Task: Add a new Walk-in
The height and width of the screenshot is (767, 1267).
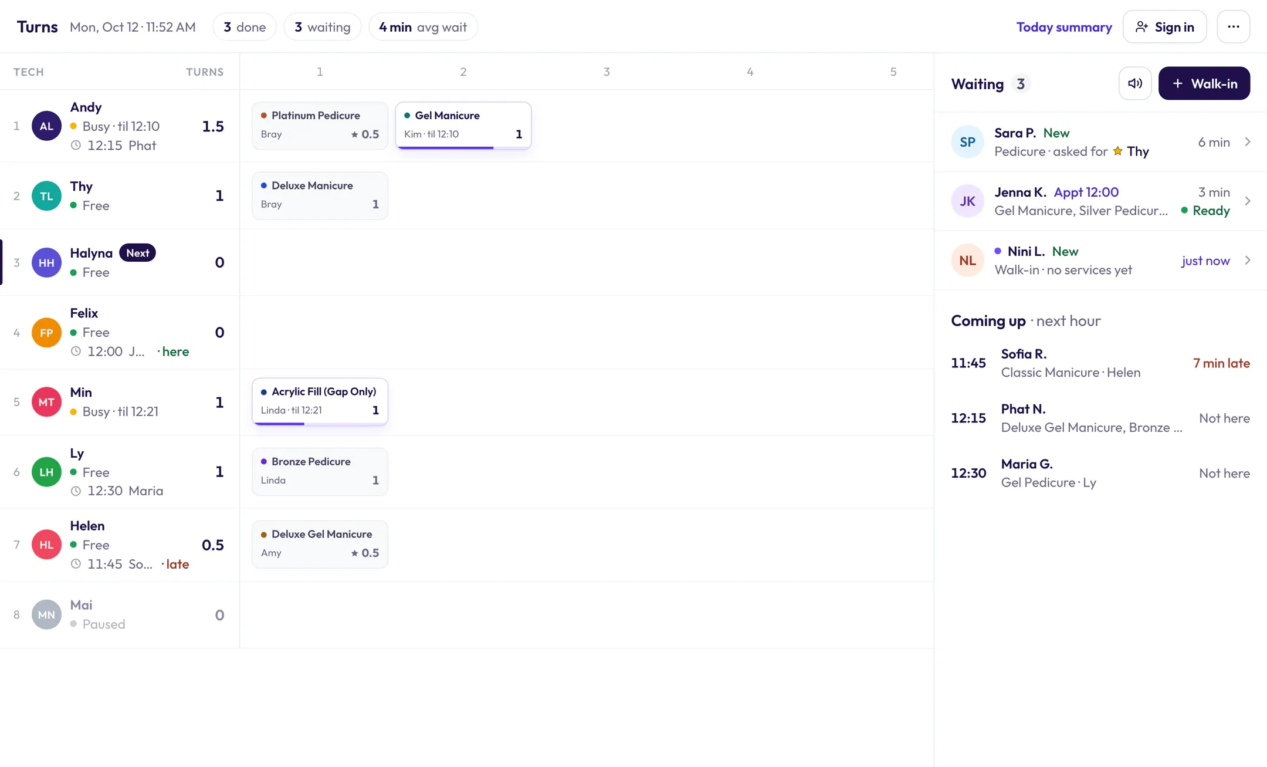Action: pos(1204,83)
